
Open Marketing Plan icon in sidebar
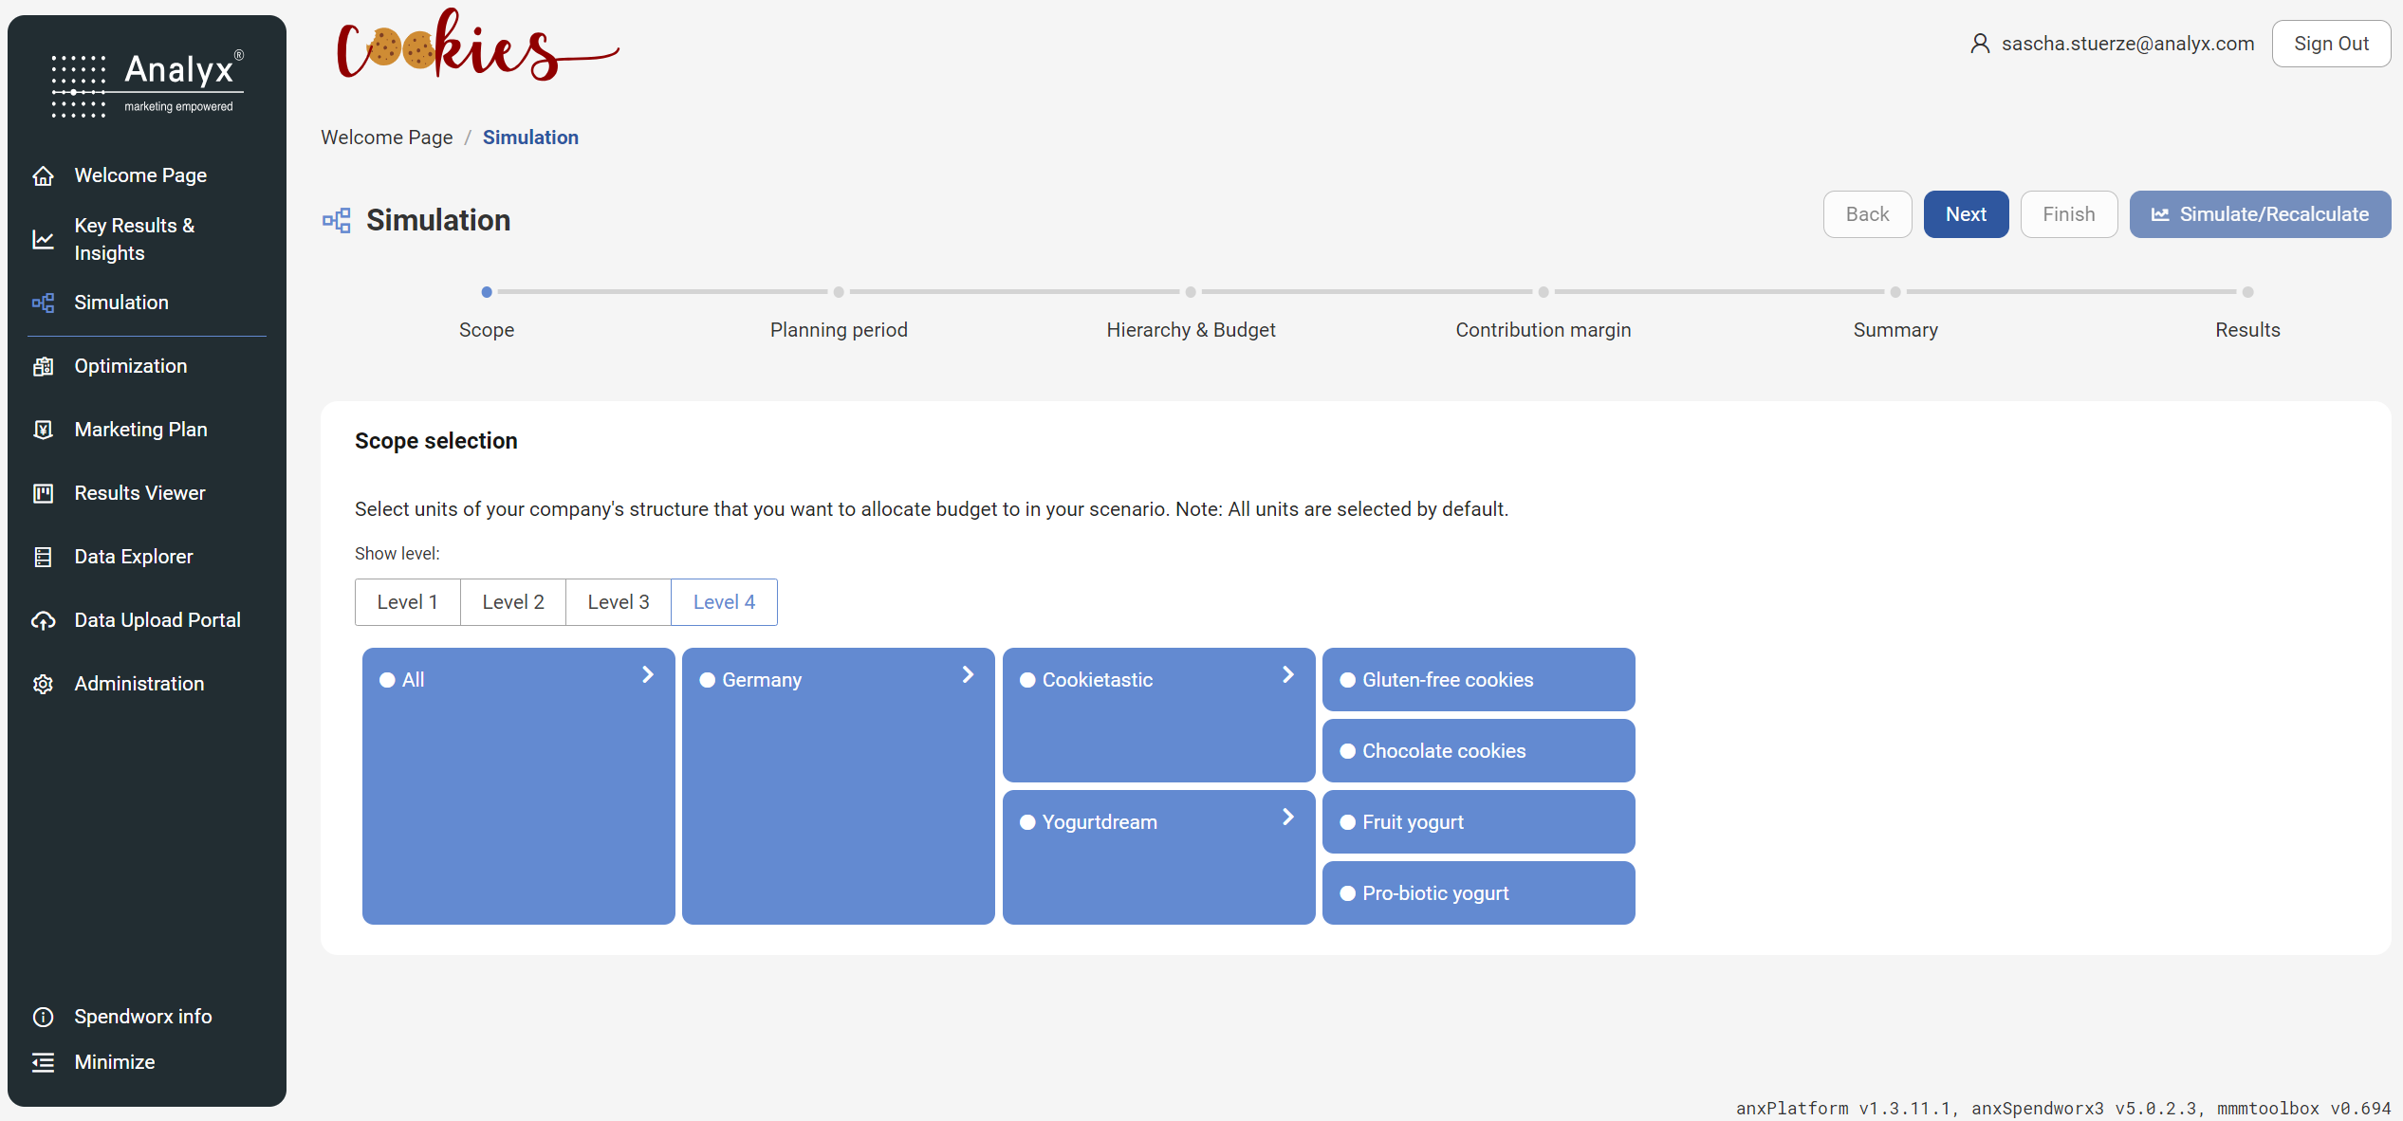(43, 430)
